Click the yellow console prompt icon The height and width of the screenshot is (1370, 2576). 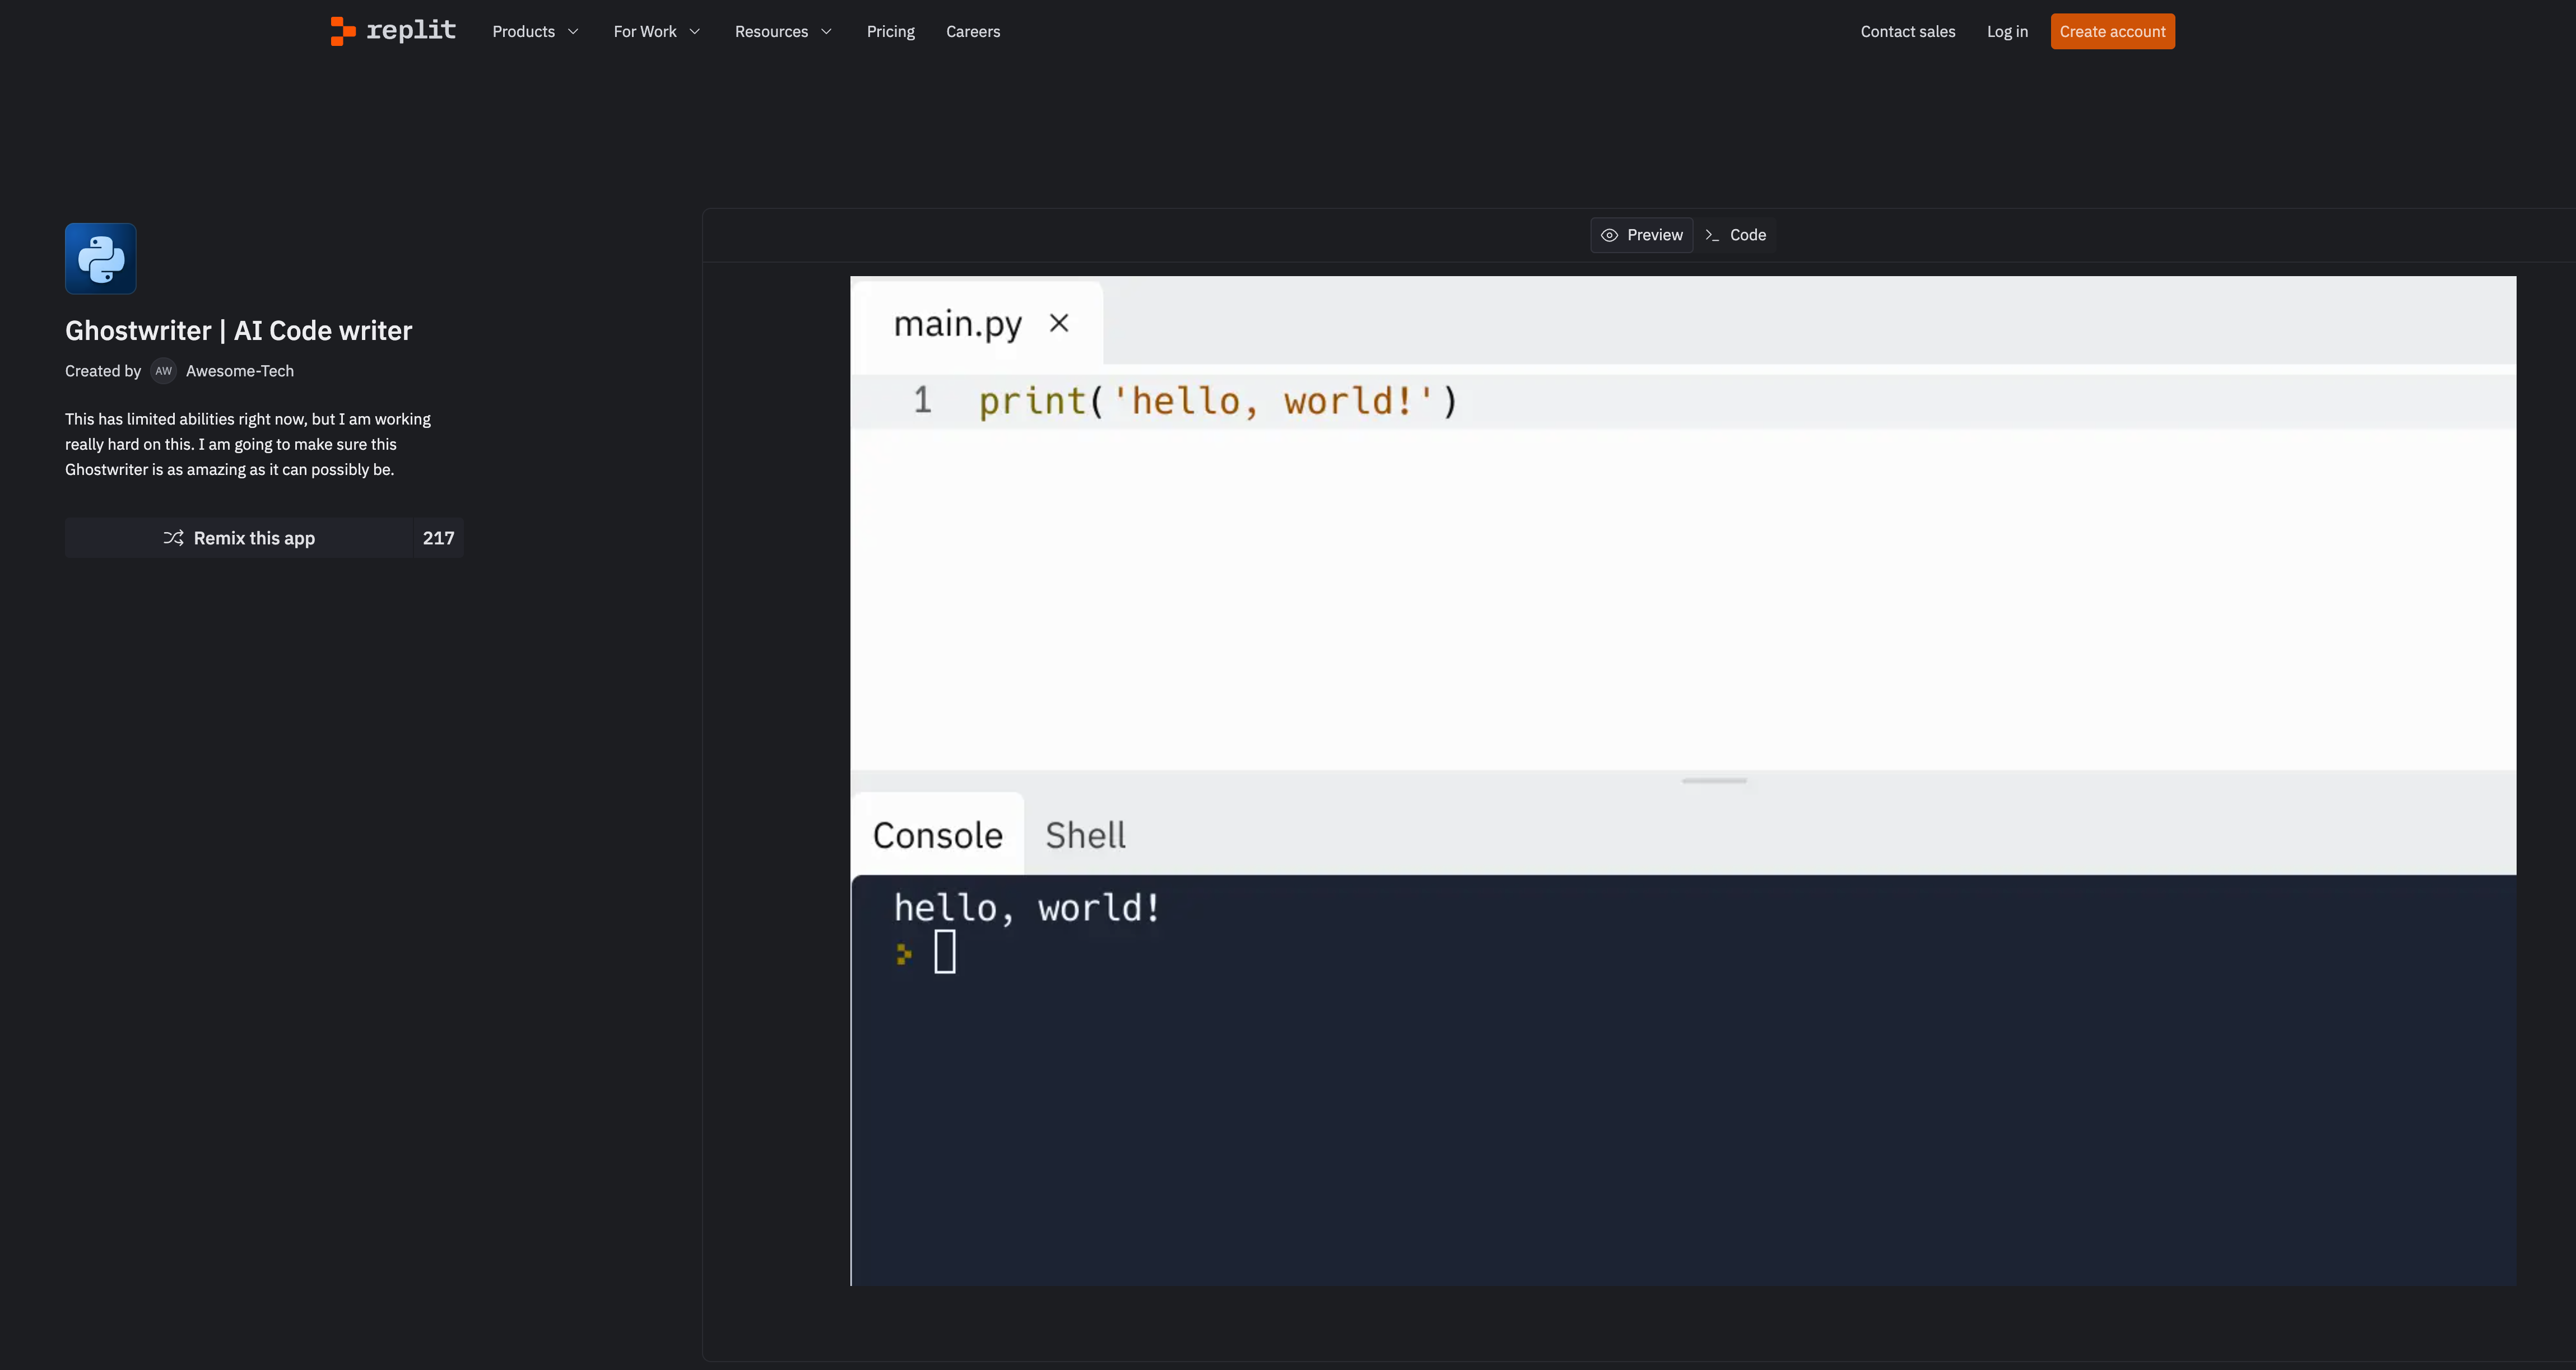pos(904,954)
